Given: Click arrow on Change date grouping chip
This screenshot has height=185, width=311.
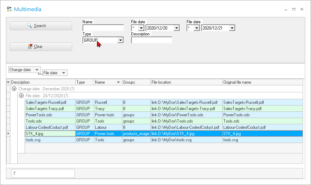Looking at the screenshot, I should 37,70.
